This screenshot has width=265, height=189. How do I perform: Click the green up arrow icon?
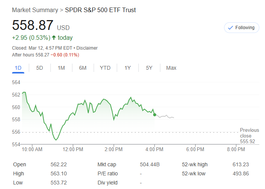54,38
